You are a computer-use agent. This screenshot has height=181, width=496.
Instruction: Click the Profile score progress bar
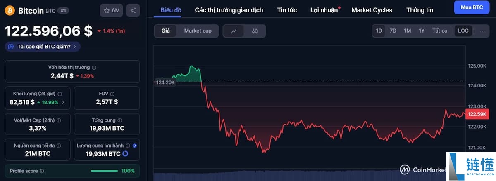104,171
